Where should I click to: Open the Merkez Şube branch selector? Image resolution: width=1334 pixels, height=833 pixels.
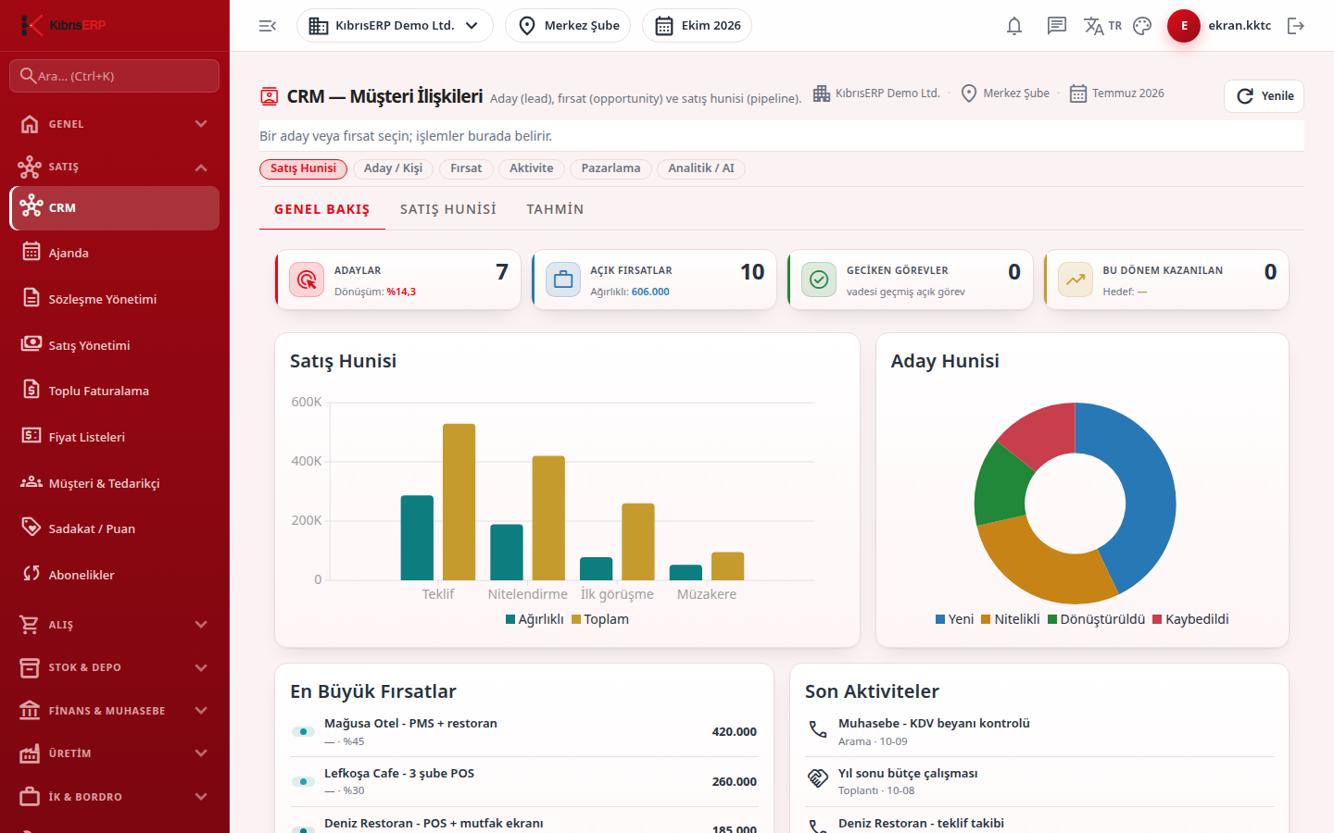point(568,26)
